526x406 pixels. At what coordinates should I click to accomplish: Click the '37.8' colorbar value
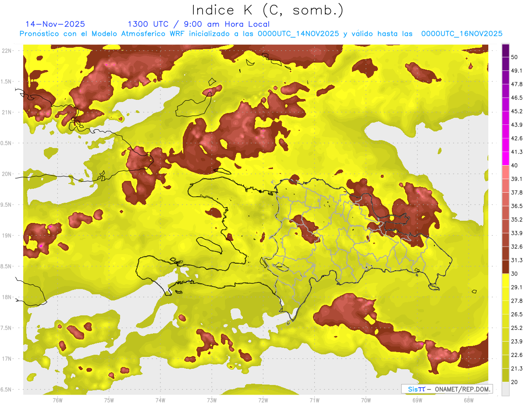[516, 193]
